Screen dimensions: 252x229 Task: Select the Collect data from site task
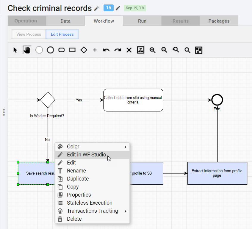(133, 100)
